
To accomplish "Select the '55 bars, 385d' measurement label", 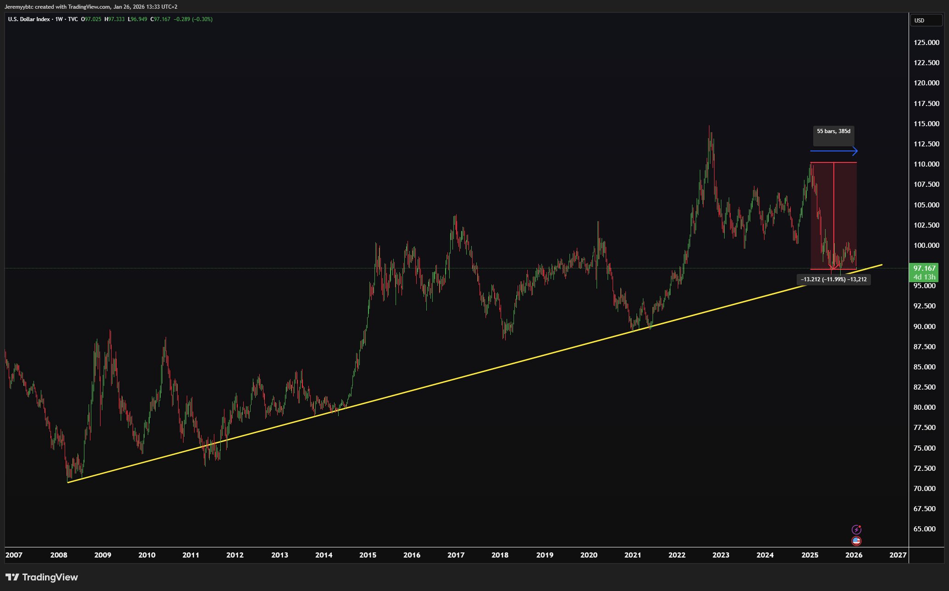I will 833,132.
